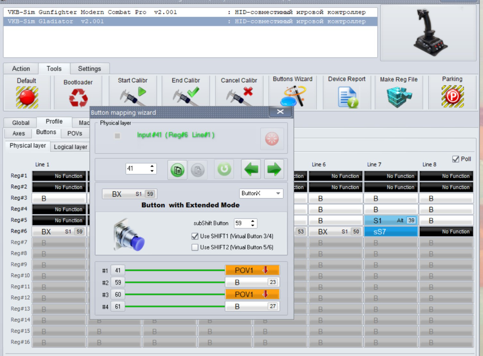Click the POV1 button on row #3
Image resolution: width=483 pixels, height=356 pixels.
(252, 295)
